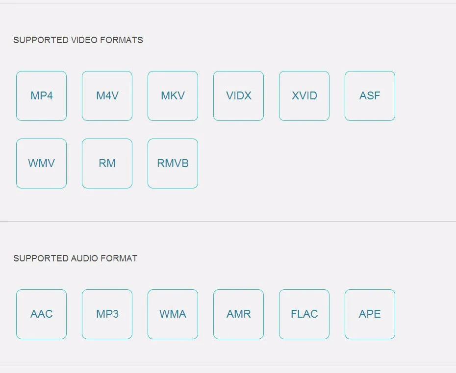Pick the APE audio format box
The width and height of the screenshot is (456, 373).
[x=370, y=314]
